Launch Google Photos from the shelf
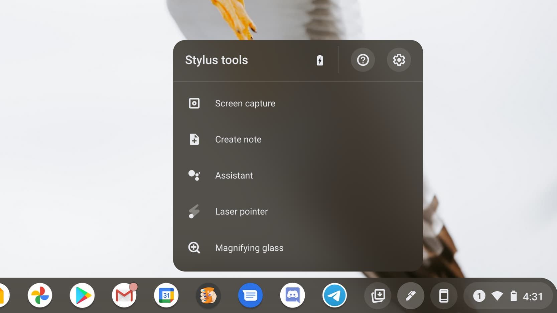Screen dimensions: 557x313 [x=40, y=295]
